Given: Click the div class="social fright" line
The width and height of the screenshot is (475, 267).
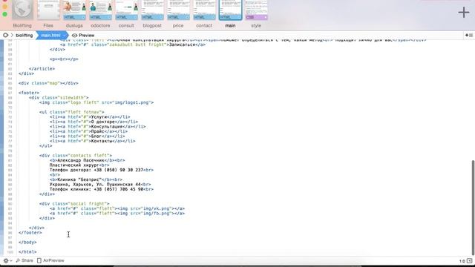Looking at the screenshot, I should pos(74,204).
